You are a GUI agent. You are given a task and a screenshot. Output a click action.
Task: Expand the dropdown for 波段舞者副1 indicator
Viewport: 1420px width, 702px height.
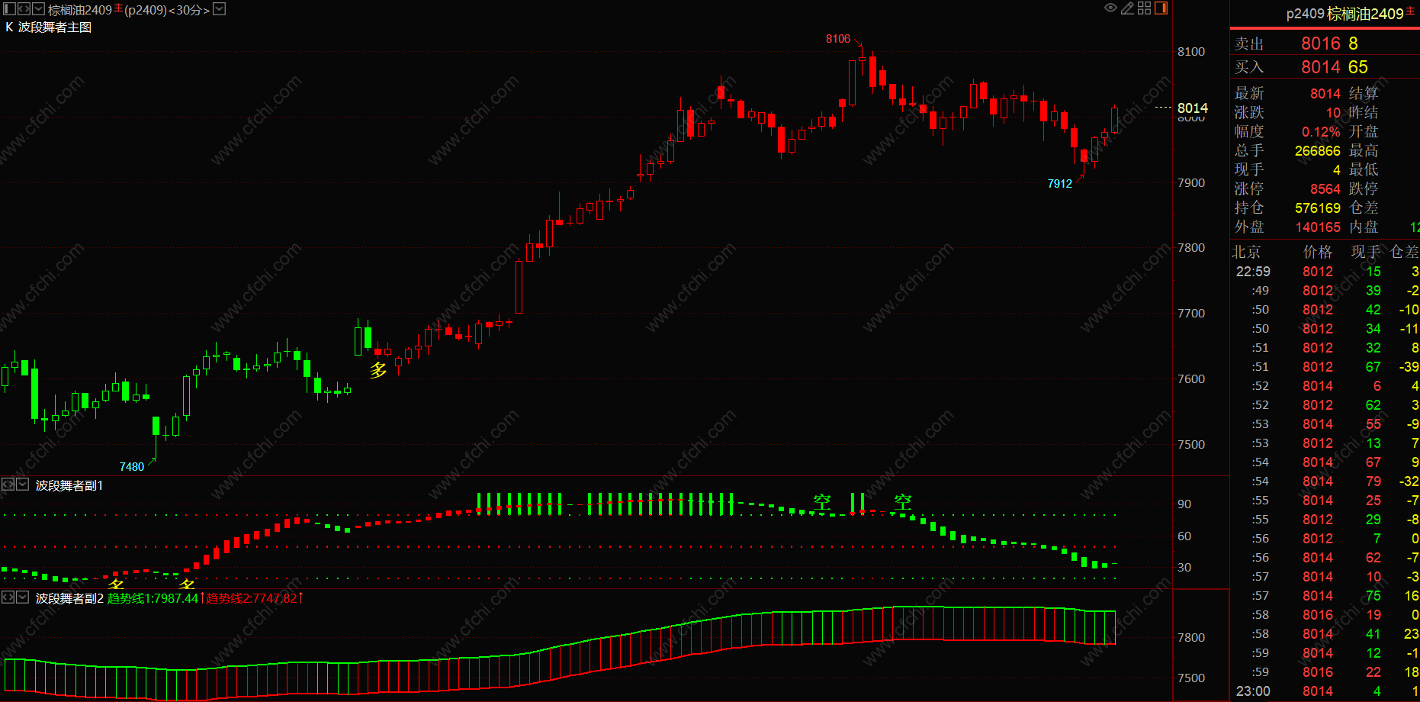(22, 485)
